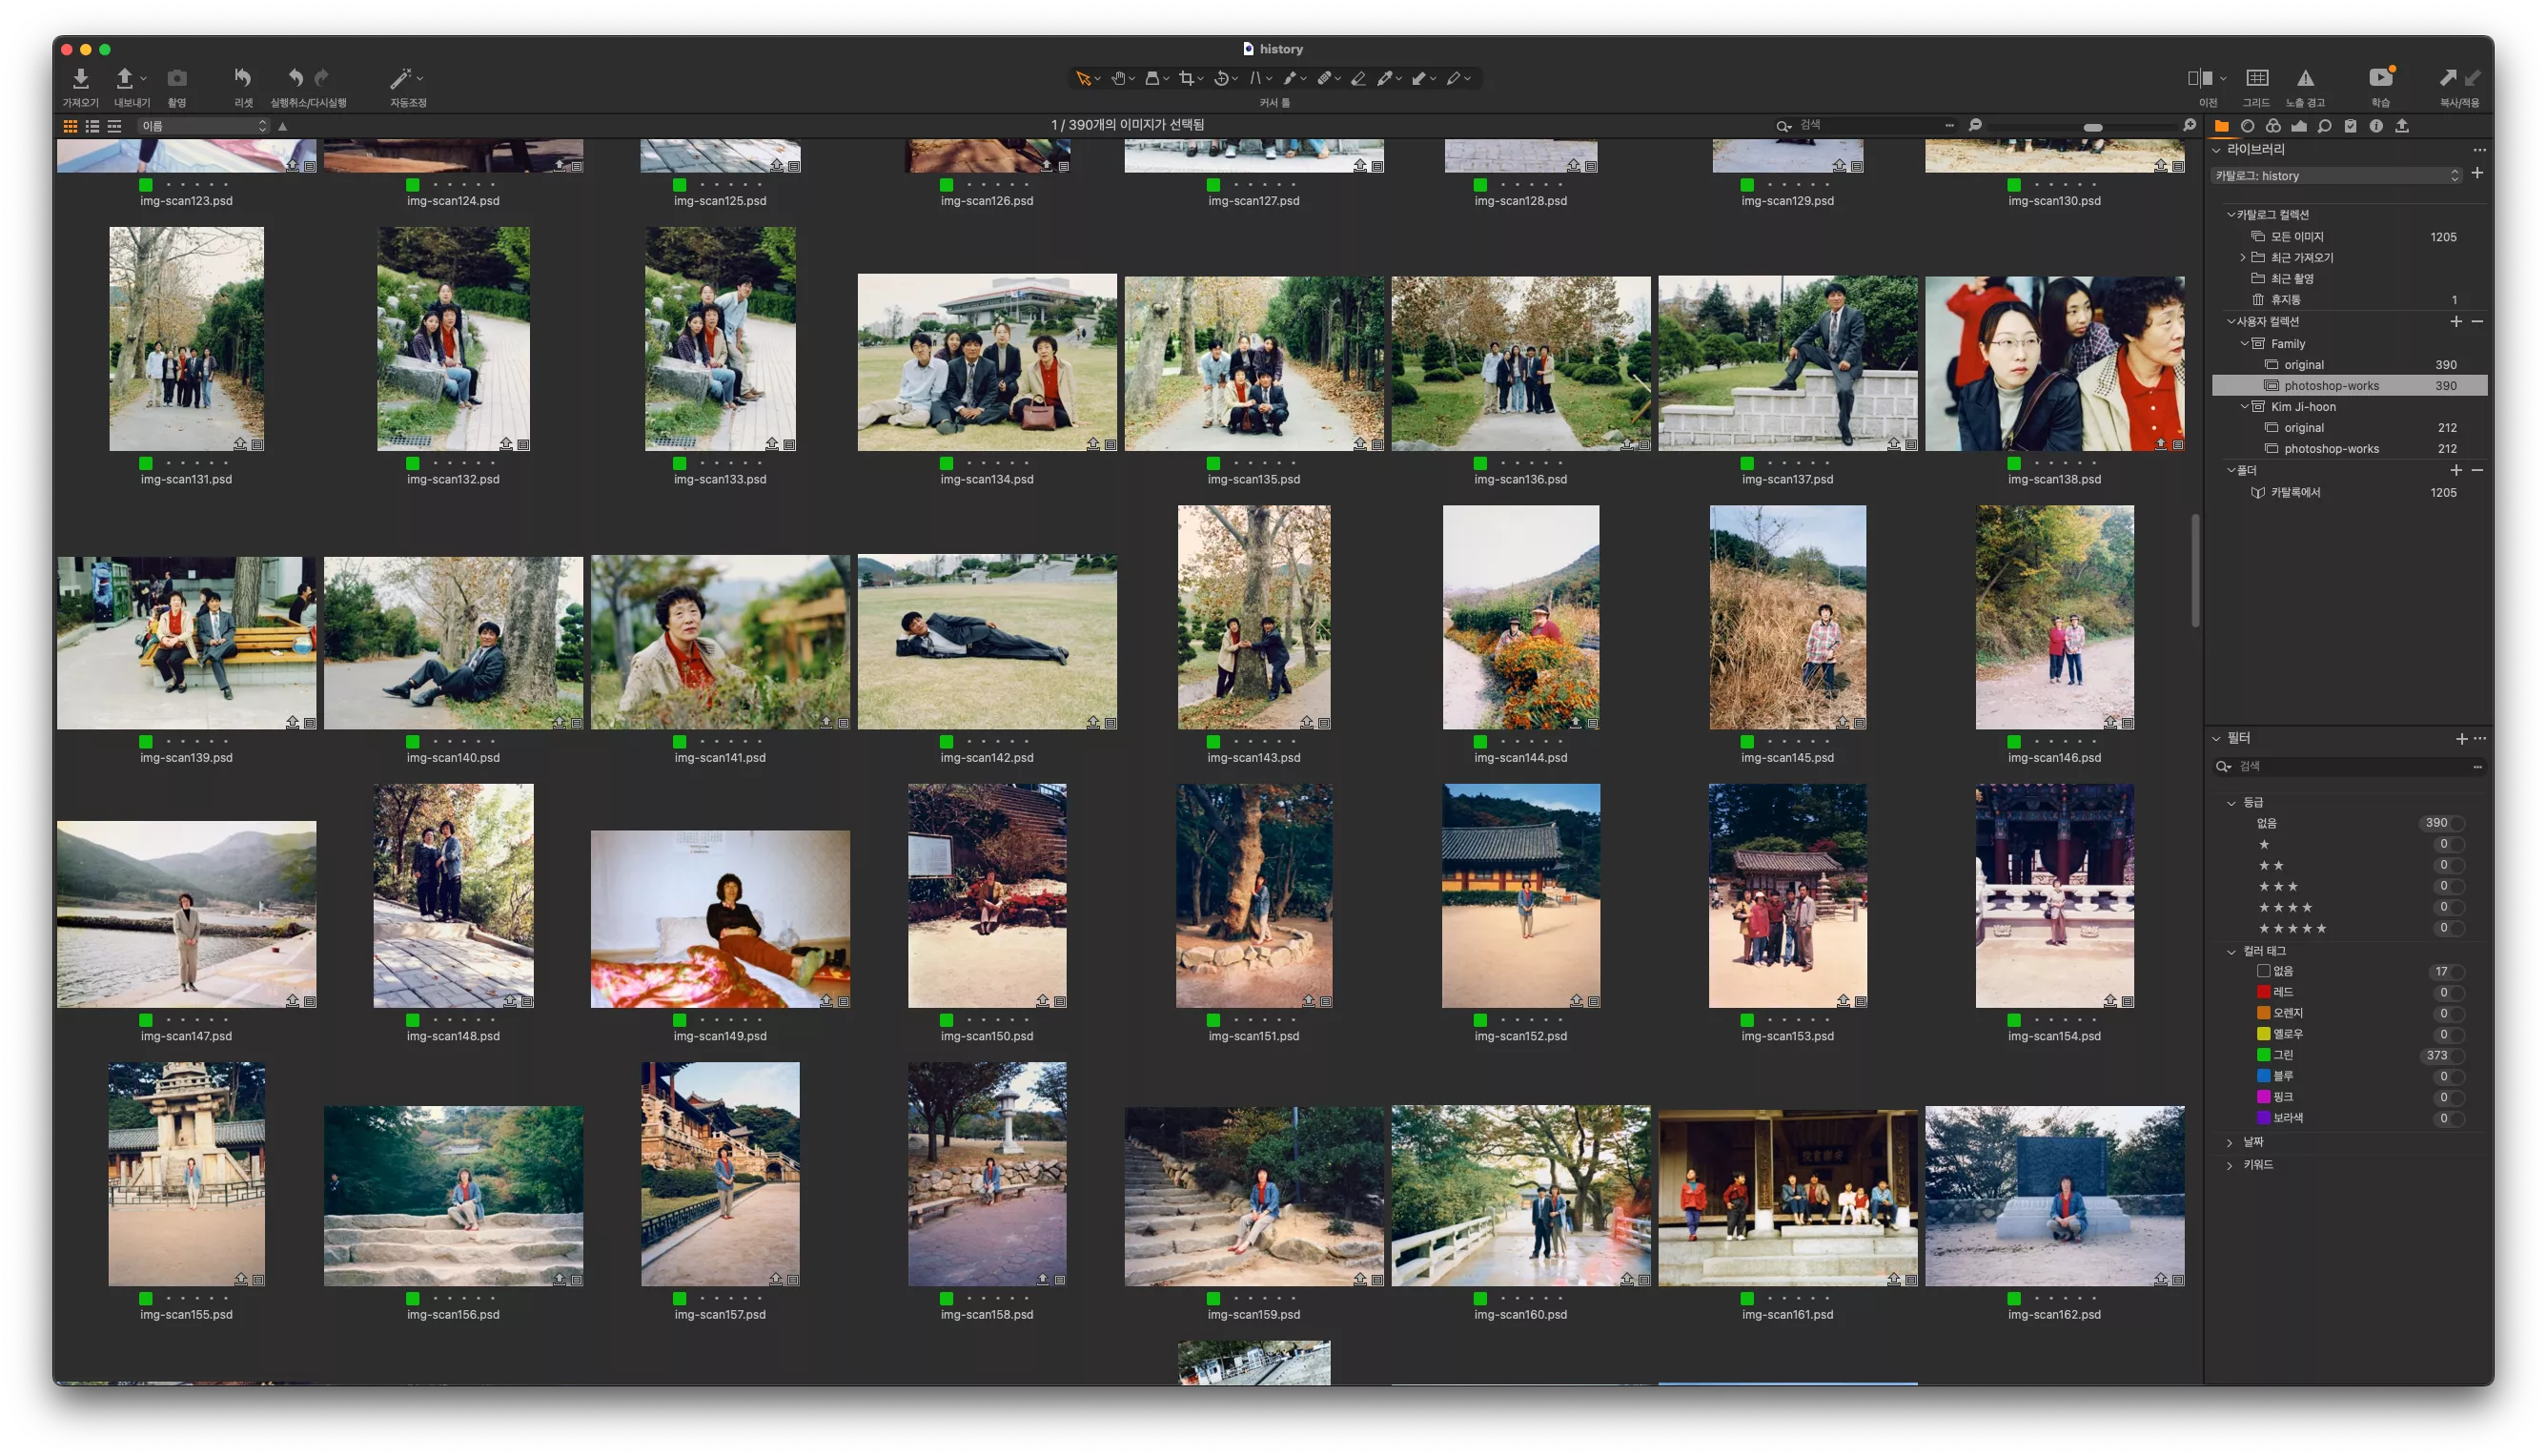Open the Color tool tab icon
2547x1456 pixels.
2272,126
